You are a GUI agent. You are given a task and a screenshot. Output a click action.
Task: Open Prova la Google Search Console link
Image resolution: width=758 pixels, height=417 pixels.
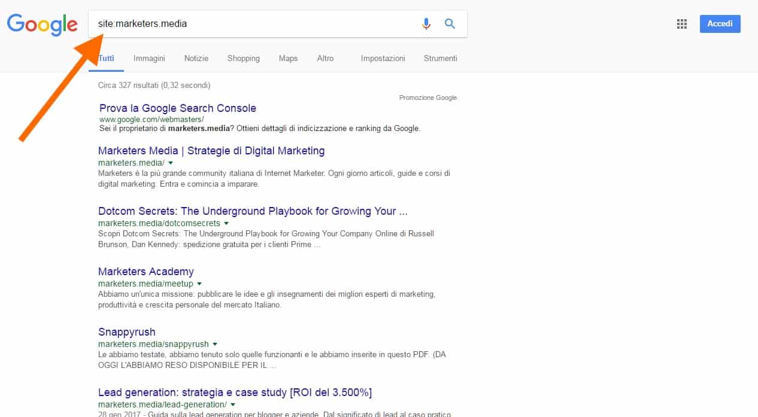coord(178,108)
